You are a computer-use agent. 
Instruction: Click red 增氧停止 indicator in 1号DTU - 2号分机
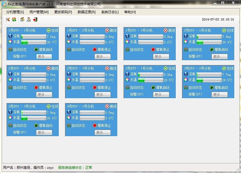(x=95, y=50)
